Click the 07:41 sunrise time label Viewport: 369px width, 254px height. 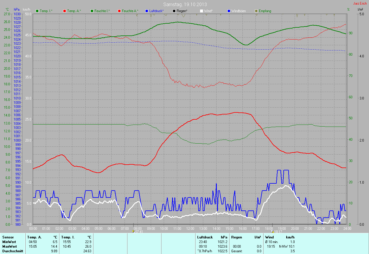pyautogui.click(x=139, y=232)
